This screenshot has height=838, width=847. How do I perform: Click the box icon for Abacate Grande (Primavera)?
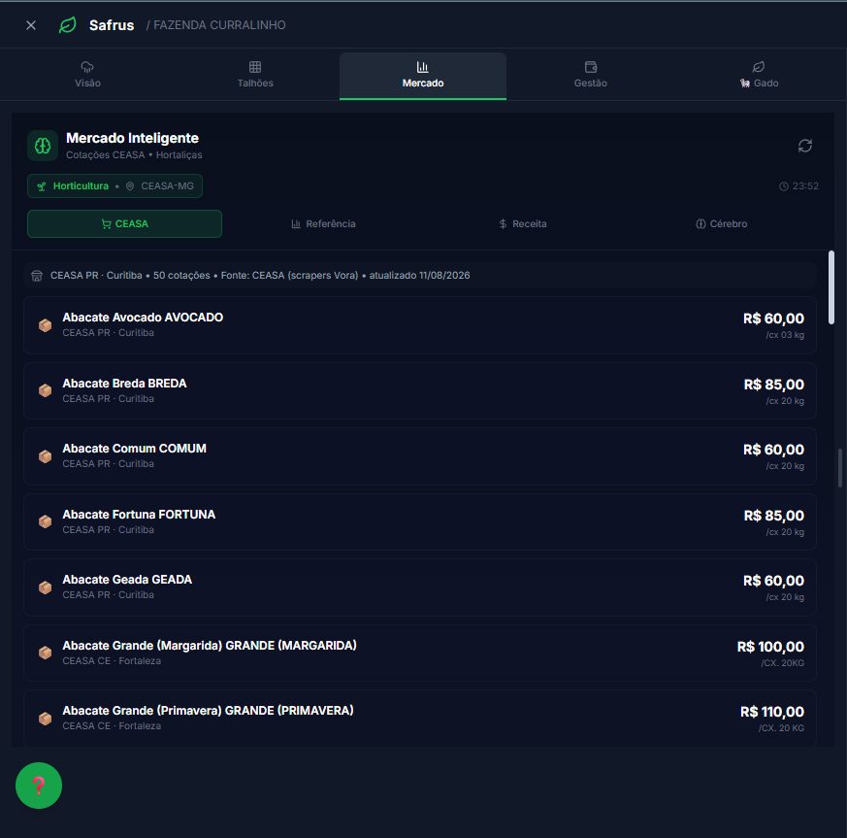(x=46, y=719)
